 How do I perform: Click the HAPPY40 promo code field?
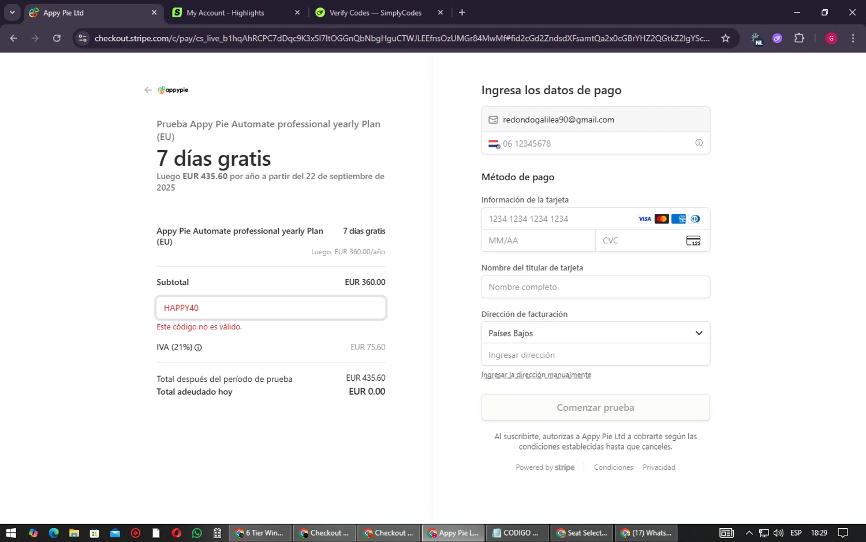coord(271,308)
